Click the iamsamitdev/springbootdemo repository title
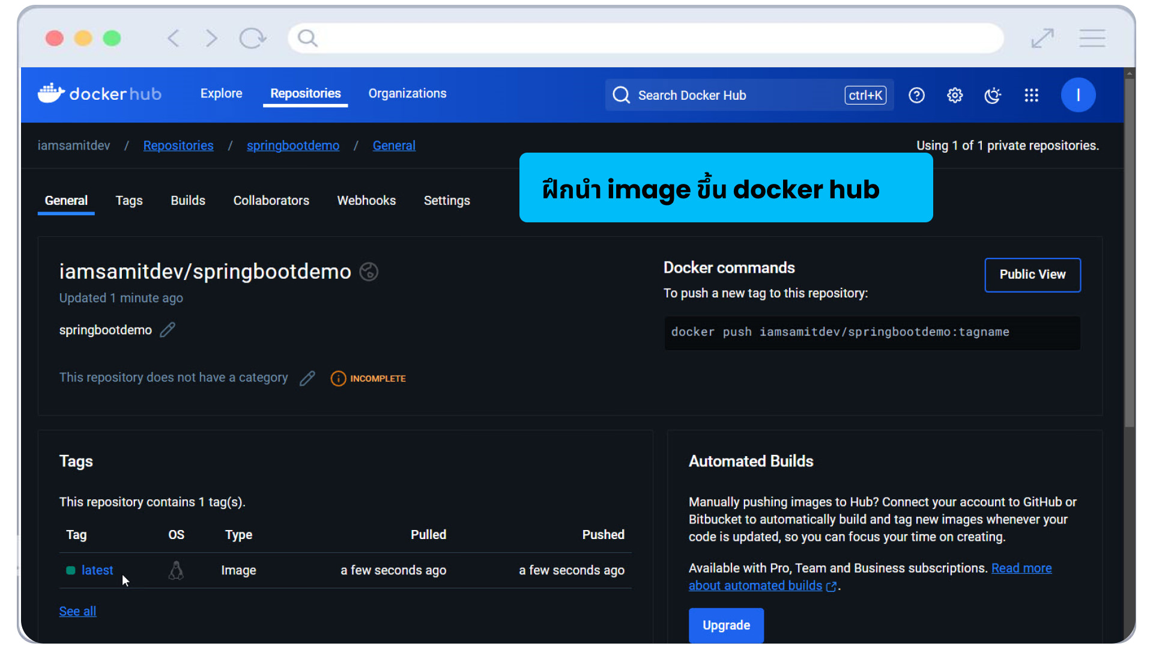Viewport: 1153px width, 649px height. [205, 272]
